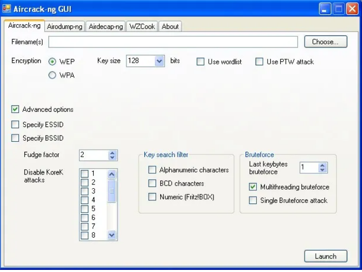This screenshot has width=362, height=272.
Task: Switch to the Airodump-ng tab
Action: click(65, 26)
